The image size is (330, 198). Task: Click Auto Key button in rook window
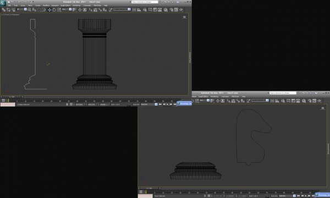point(136,105)
